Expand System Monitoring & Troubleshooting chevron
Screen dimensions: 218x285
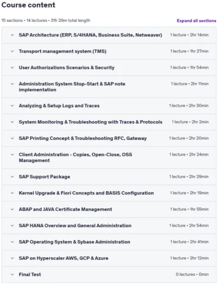tap(12, 122)
